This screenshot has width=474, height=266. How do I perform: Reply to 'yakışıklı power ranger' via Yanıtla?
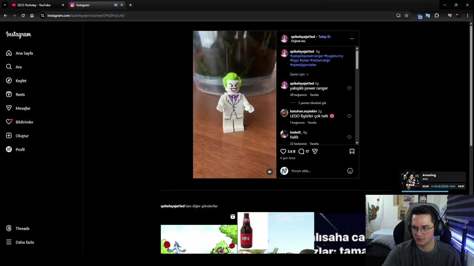click(314, 95)
